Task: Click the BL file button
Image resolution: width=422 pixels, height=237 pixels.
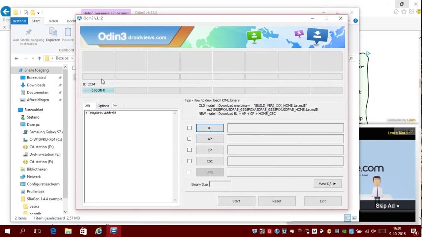Action: tap(210, 128)
